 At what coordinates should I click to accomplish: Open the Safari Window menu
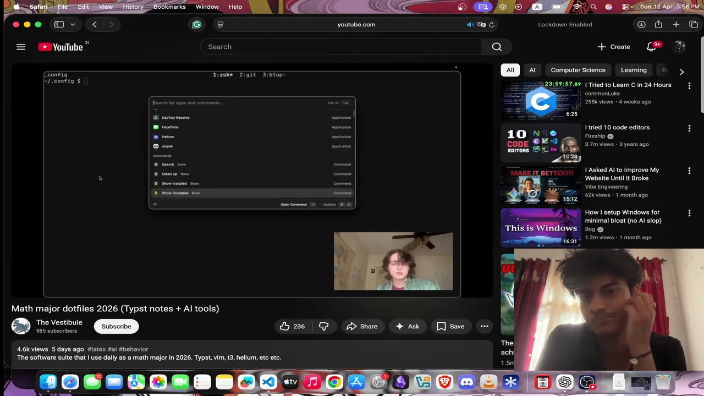(x=207, y=7)
